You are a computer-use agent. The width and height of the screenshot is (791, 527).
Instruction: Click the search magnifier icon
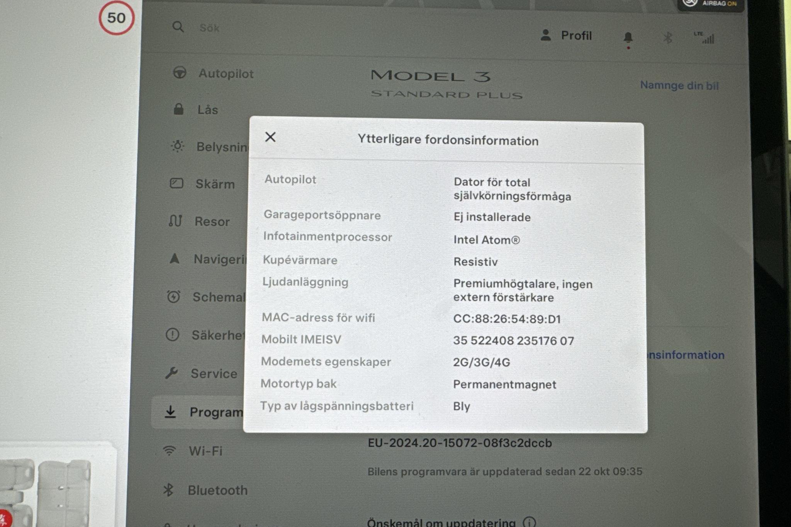[x=178, y=27]
